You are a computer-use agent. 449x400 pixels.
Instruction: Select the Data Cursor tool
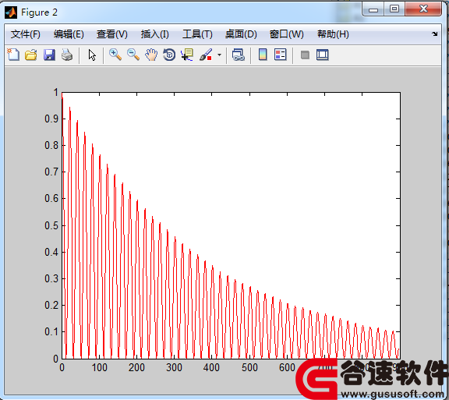187,55
